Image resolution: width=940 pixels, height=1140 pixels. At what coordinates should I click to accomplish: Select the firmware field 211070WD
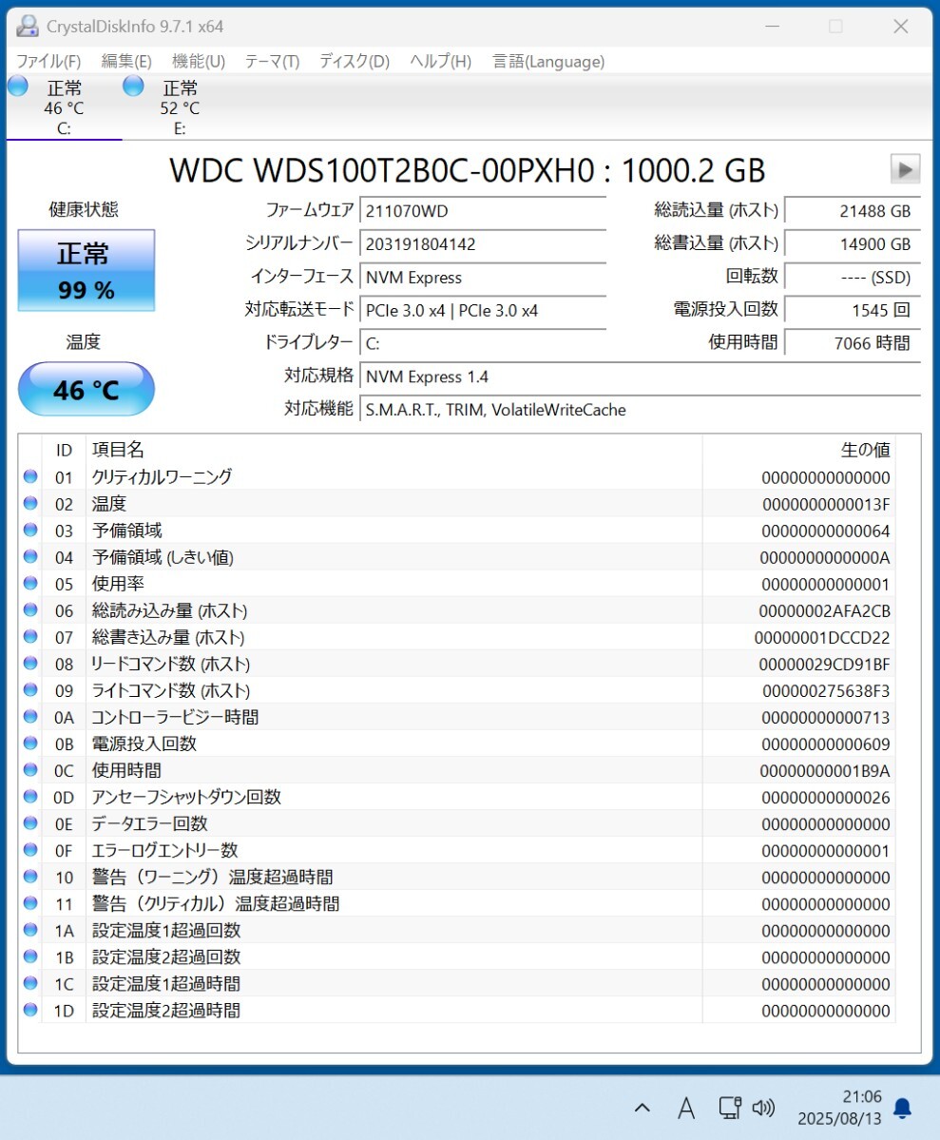click(483, 211)
